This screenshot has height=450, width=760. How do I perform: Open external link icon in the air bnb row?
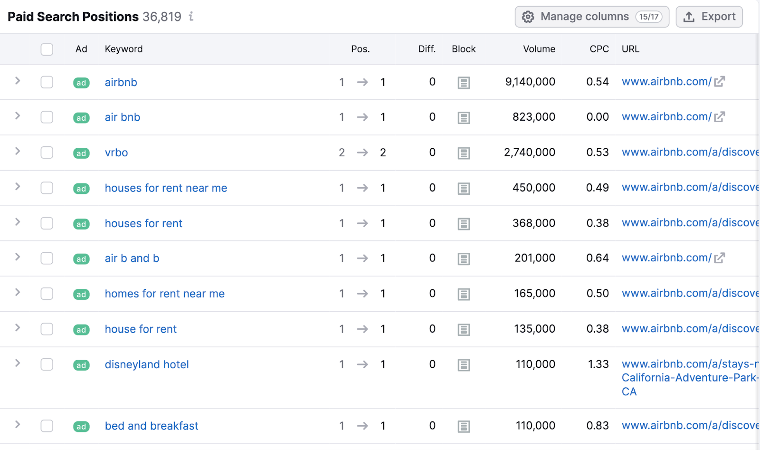click(720, 116)
